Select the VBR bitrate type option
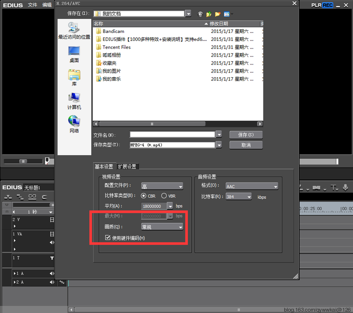This screenshot has height=313, width=353. click(164, 196)
